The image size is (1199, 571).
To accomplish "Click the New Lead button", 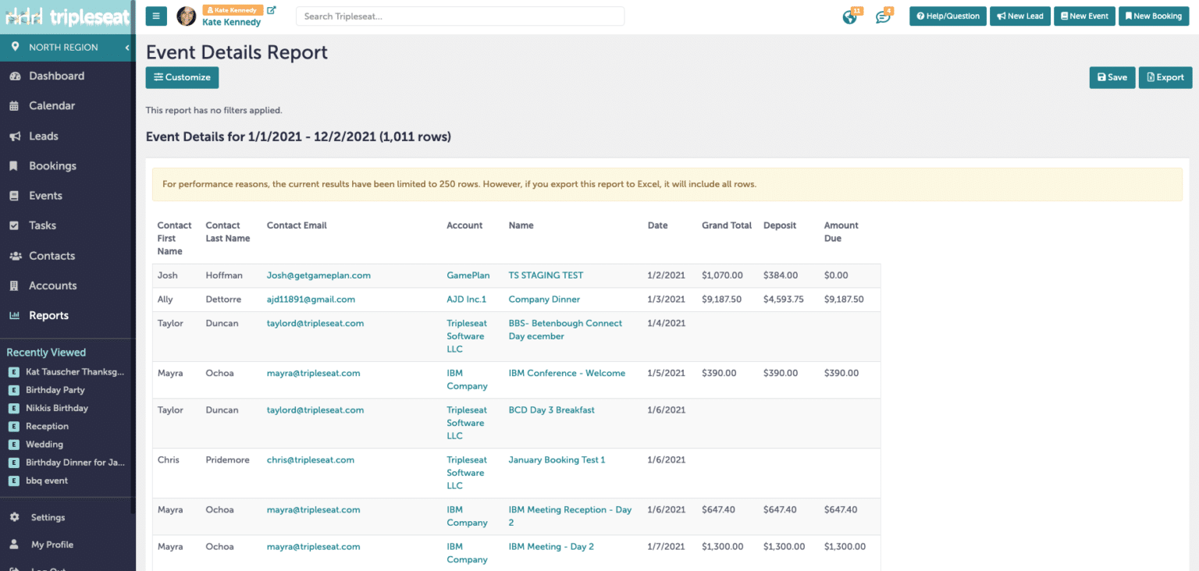I will coord(1019,16).
